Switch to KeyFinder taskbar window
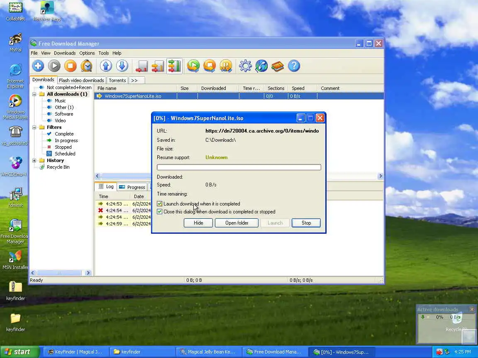This screenshot has width=478, height=358. point(76,352)
